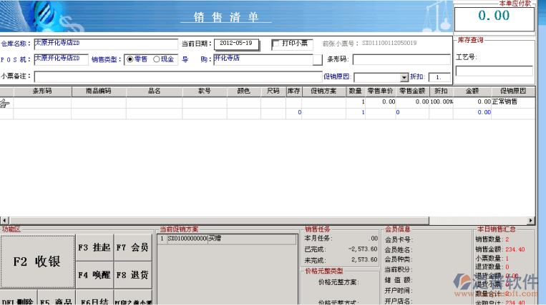The width and height of the screenshot is (546, 305).
Task: Click the row indicator icon in first row
Action: coord(6,103)
